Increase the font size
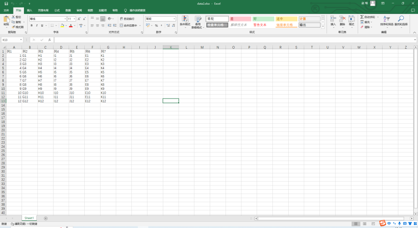Screen dimensions: 418x228 (x=79, y=19)
